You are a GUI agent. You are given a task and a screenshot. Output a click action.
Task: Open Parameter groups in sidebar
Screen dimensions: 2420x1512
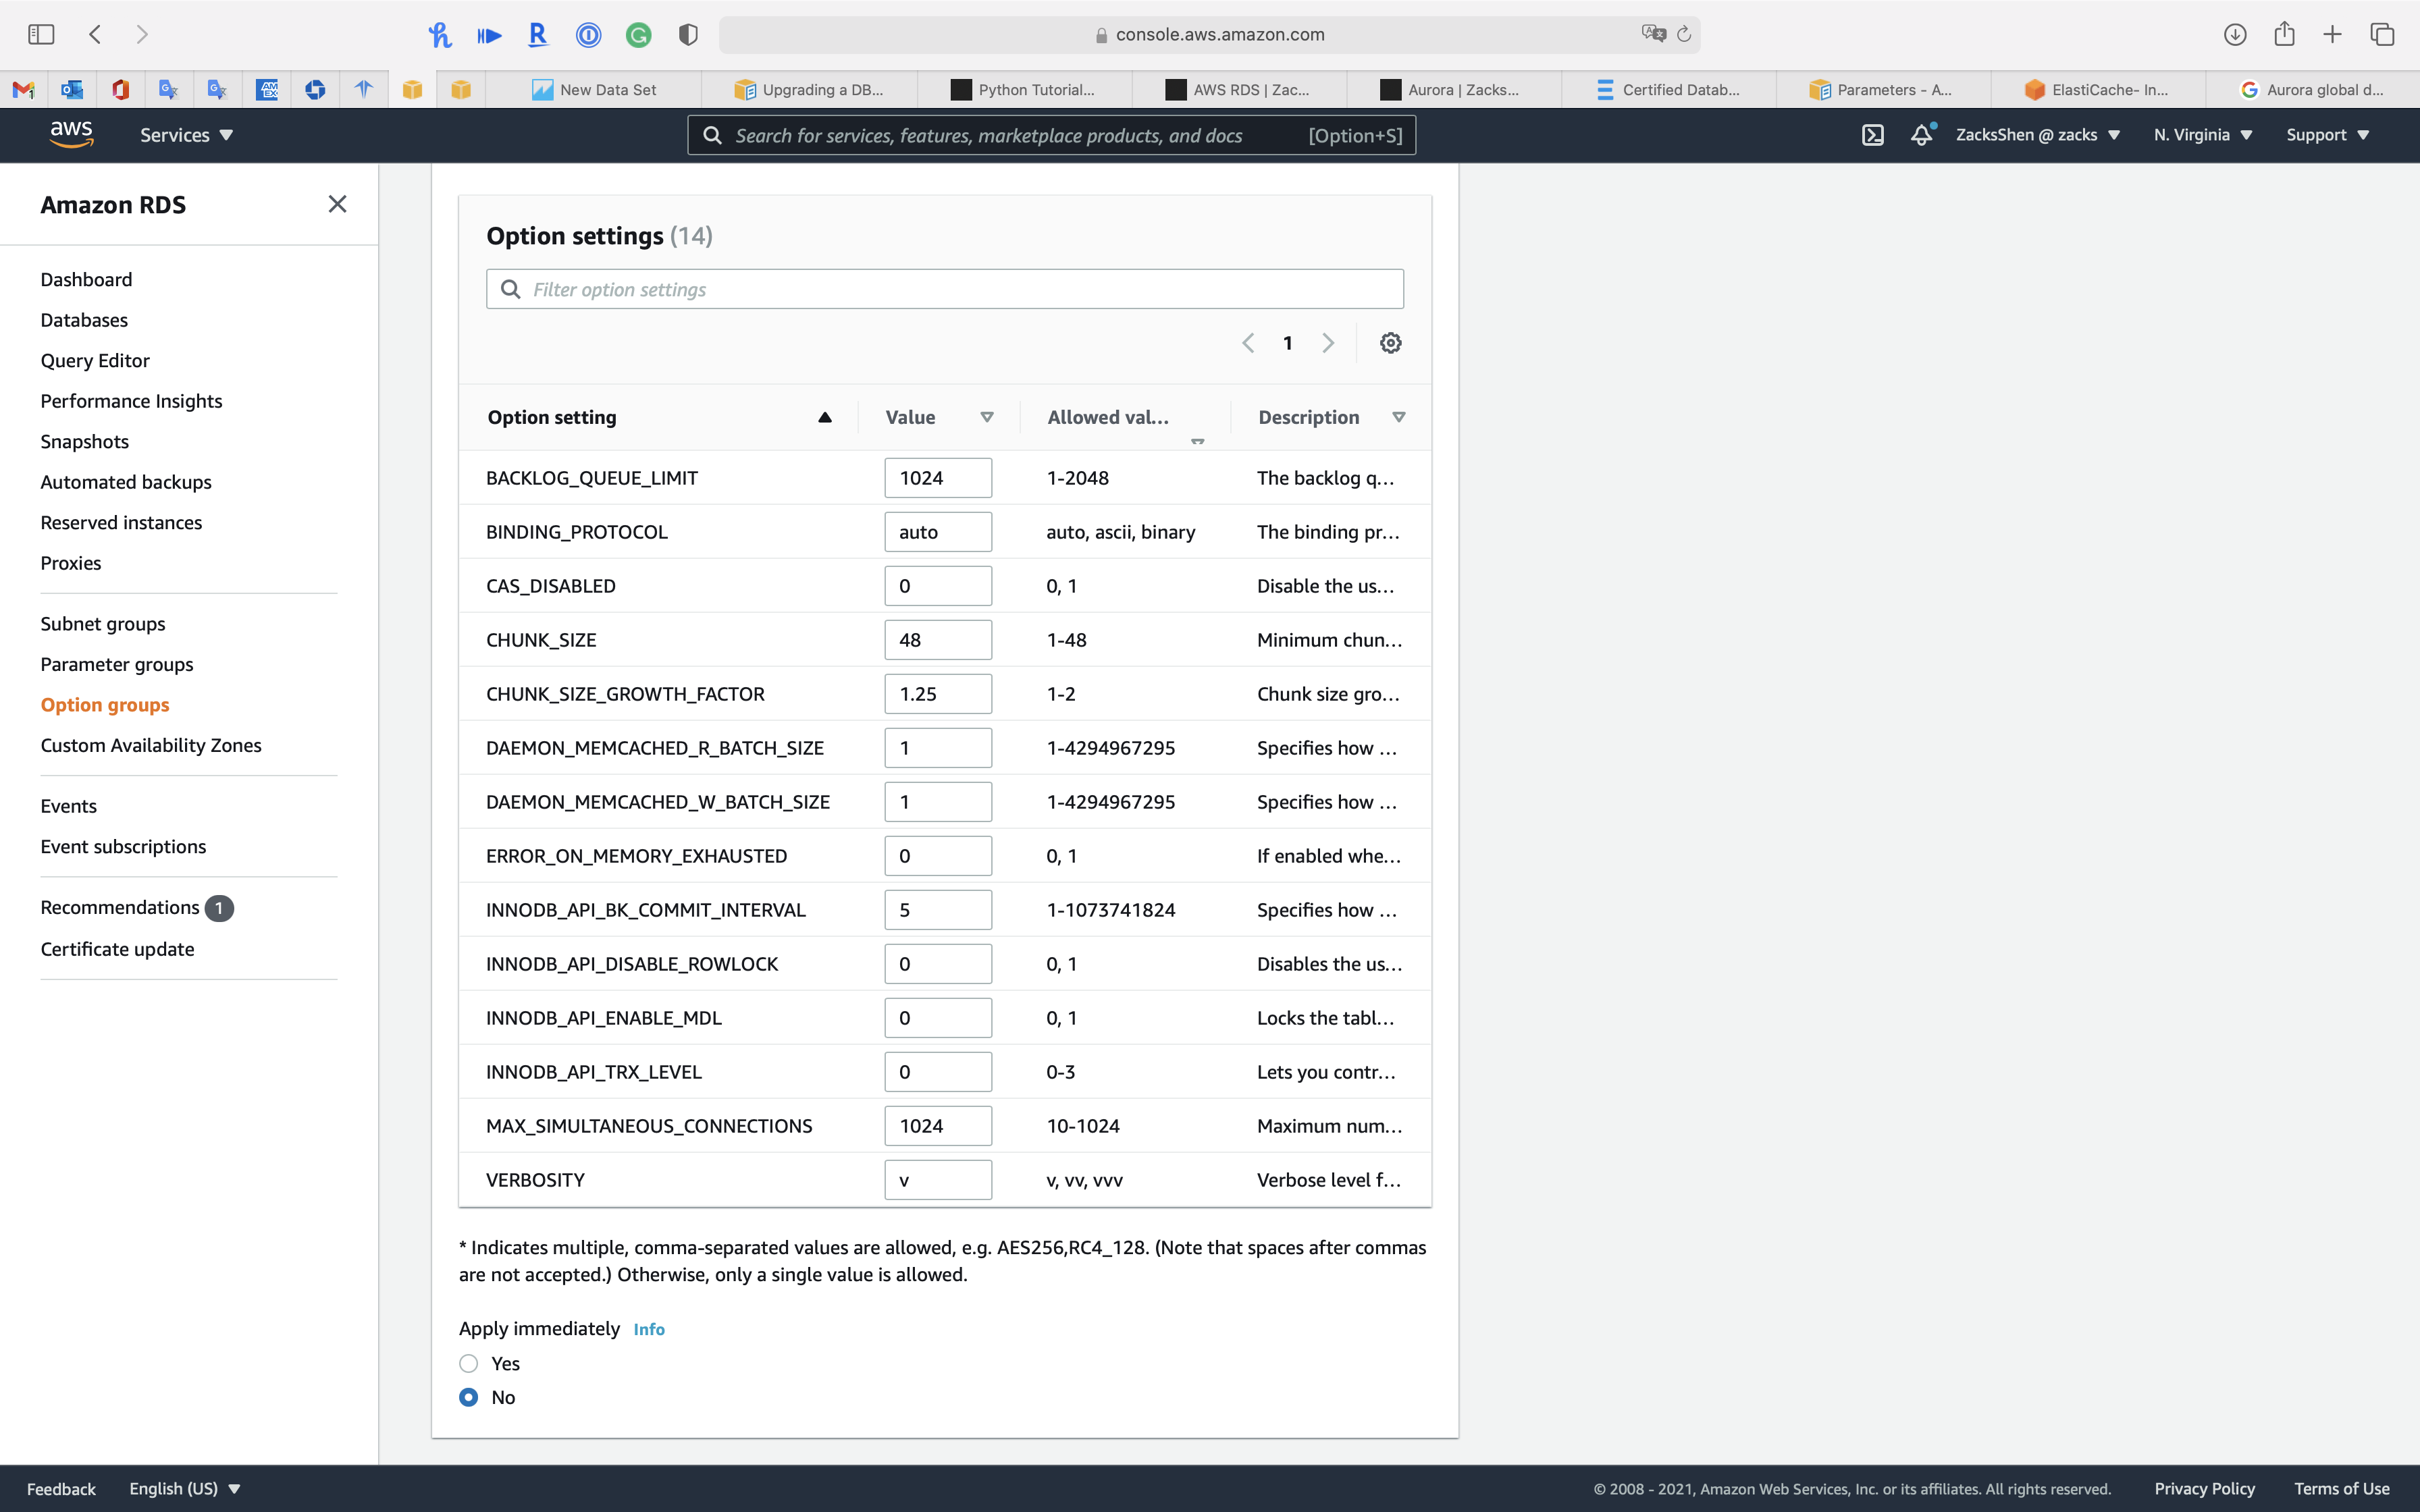point(117,664)
